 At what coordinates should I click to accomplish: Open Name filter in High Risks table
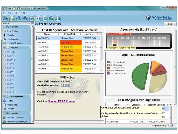[x=128, y=105]
